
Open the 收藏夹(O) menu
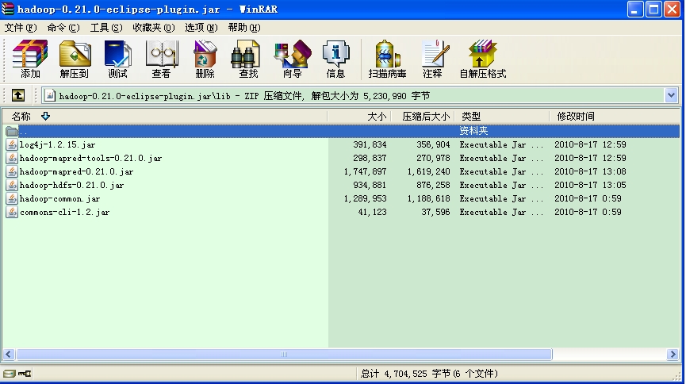(154, 28)
